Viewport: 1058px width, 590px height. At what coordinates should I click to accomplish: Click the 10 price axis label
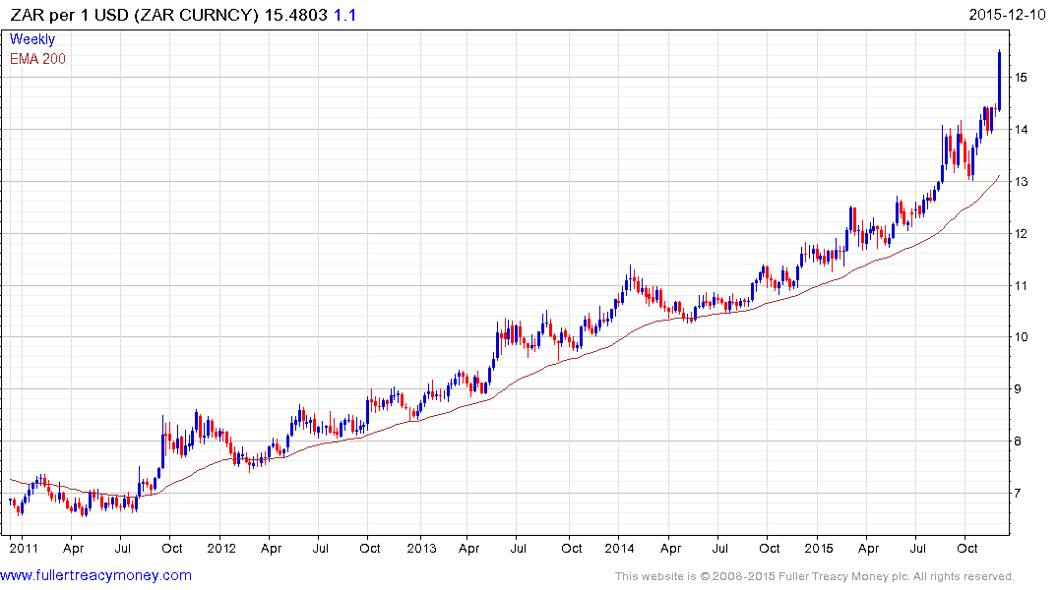1021,337
